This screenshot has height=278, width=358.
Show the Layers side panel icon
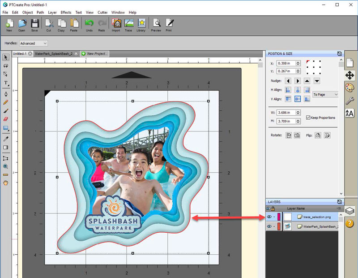tap(349, 210)
